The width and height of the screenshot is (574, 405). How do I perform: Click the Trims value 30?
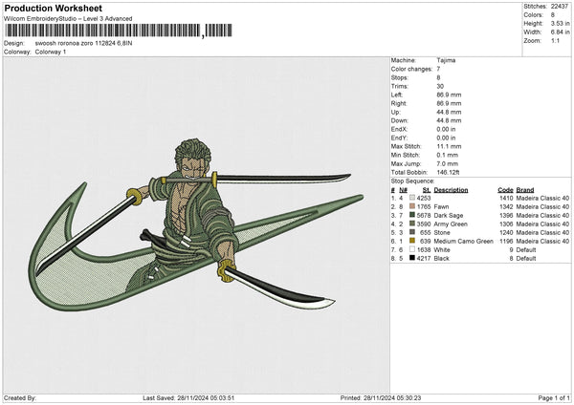point(440,86)
